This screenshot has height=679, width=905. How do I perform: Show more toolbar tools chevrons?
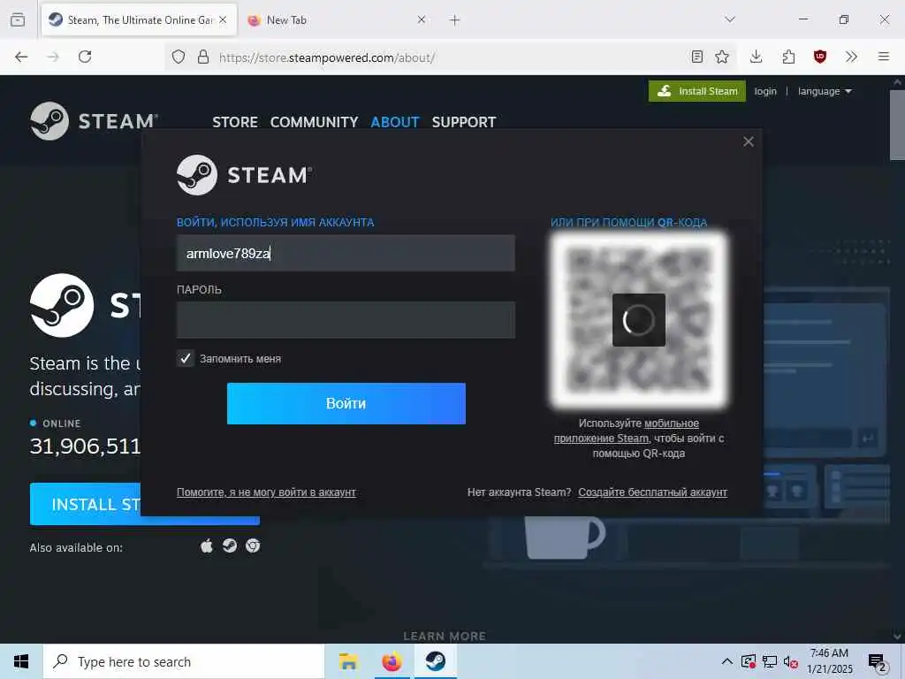coord(851,57)
